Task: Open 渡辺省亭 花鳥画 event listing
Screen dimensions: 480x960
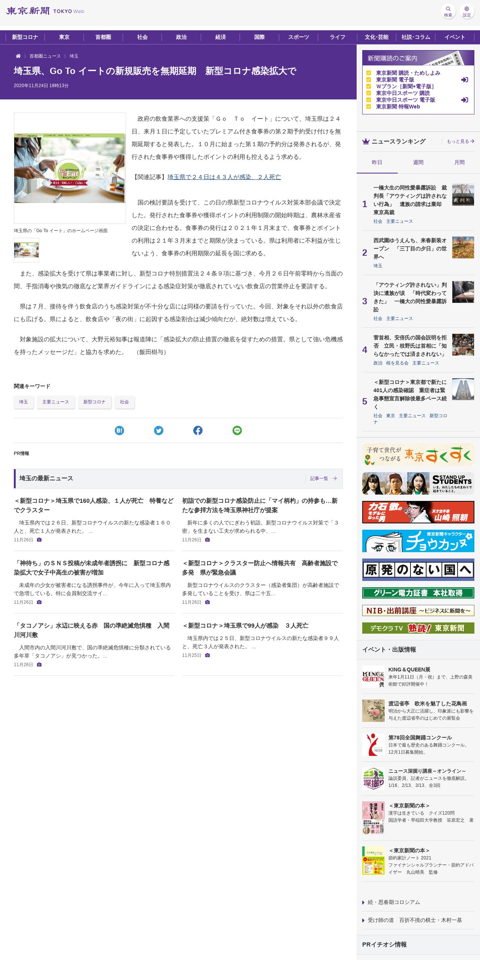Action: (418, 711)
